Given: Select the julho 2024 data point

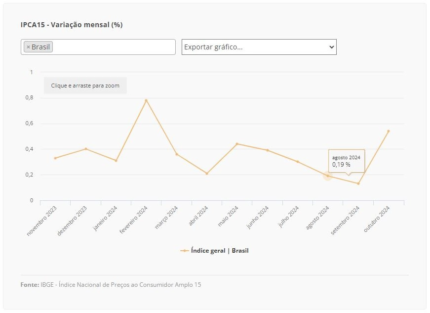Looking at the screenshot, I should [x=298, y=162].
